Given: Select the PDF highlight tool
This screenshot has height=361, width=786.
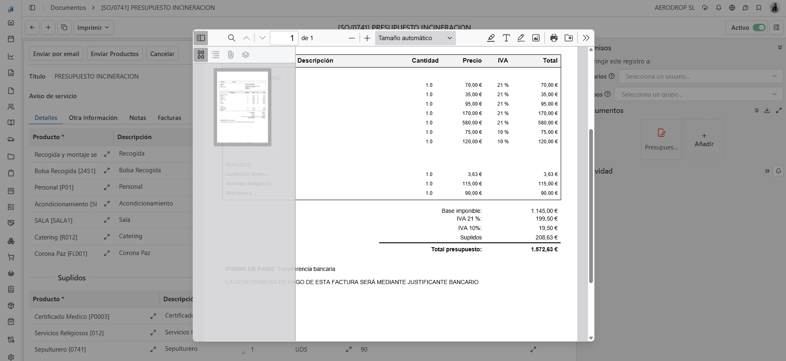Looking at the screenshot, I should [x=491, y=38].
